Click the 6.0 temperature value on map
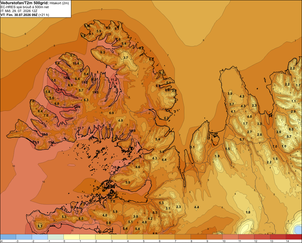The image size is (302, 243). pyautogui.click(x=81, y=219)
